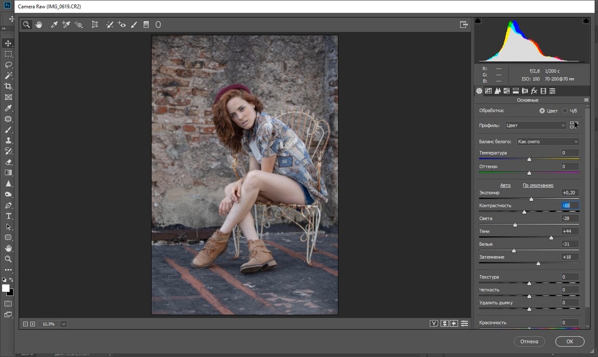
Task: Select the Ч/б processing radio button
Action: (x=565, y=111)
